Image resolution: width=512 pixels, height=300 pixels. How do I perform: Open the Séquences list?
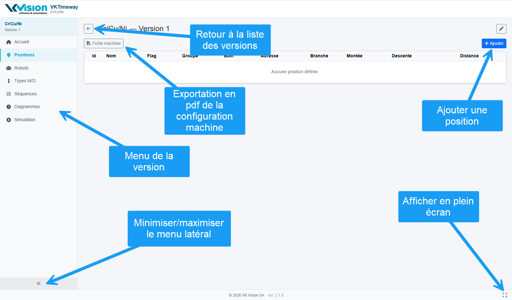pyautogui.click(x=25, y=94)
